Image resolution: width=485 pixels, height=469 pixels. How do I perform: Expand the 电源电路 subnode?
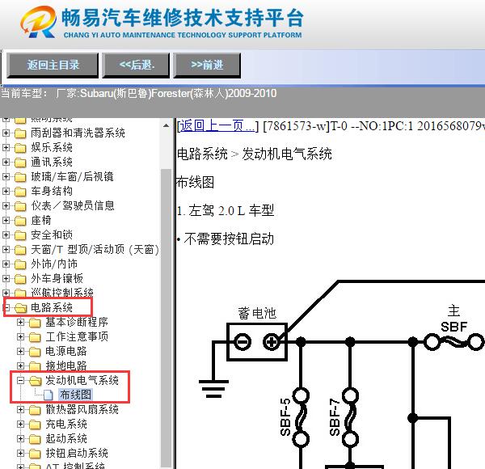point(20,351)
